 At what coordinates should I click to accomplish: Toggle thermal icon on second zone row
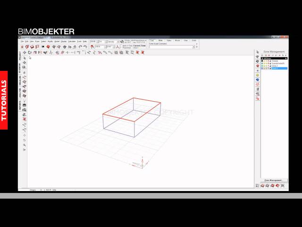pos(268,63)
